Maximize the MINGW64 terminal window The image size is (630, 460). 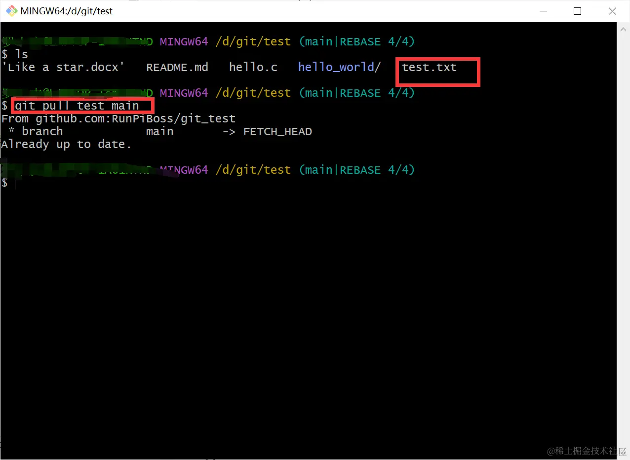pos(577,11)
